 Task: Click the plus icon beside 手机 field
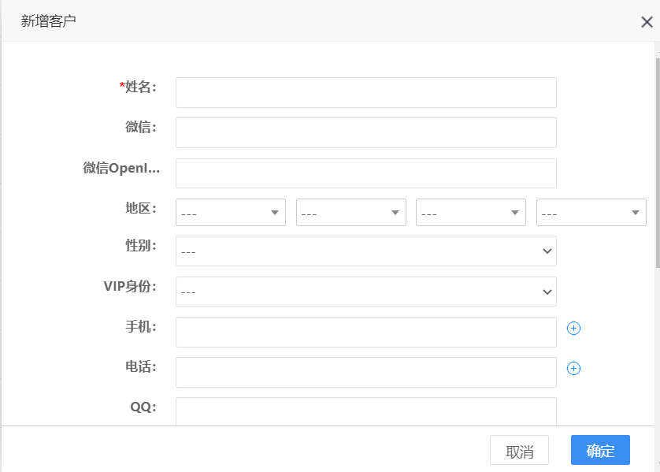[573, 329]
